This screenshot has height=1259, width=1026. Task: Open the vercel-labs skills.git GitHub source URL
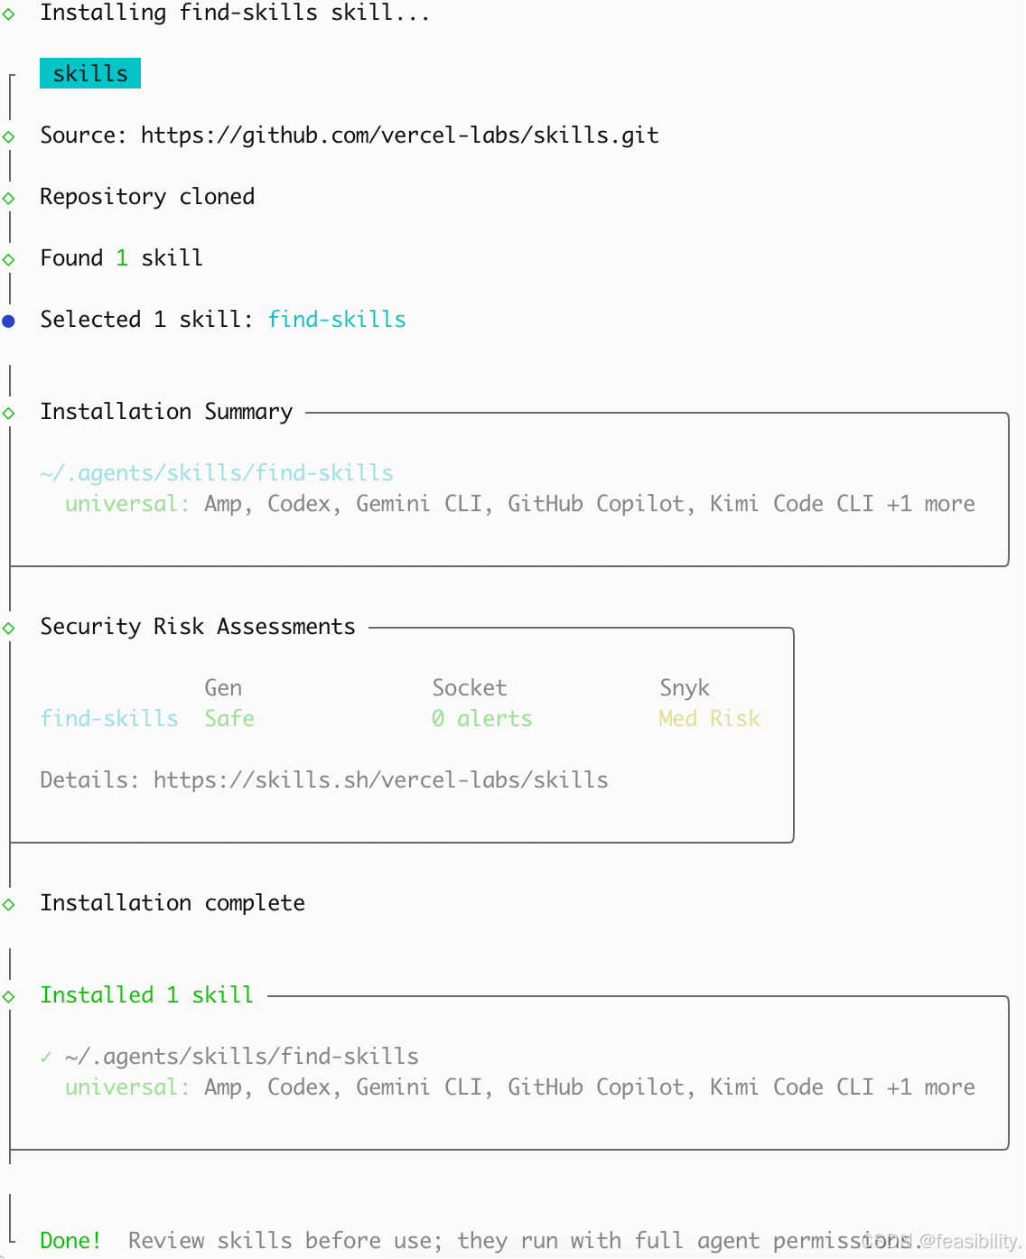click(399, 135)
